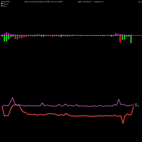The image size is (142, 142).
Task: Click the 'Alpha Healthcare Acquisition' company name text
Action: 89,2
